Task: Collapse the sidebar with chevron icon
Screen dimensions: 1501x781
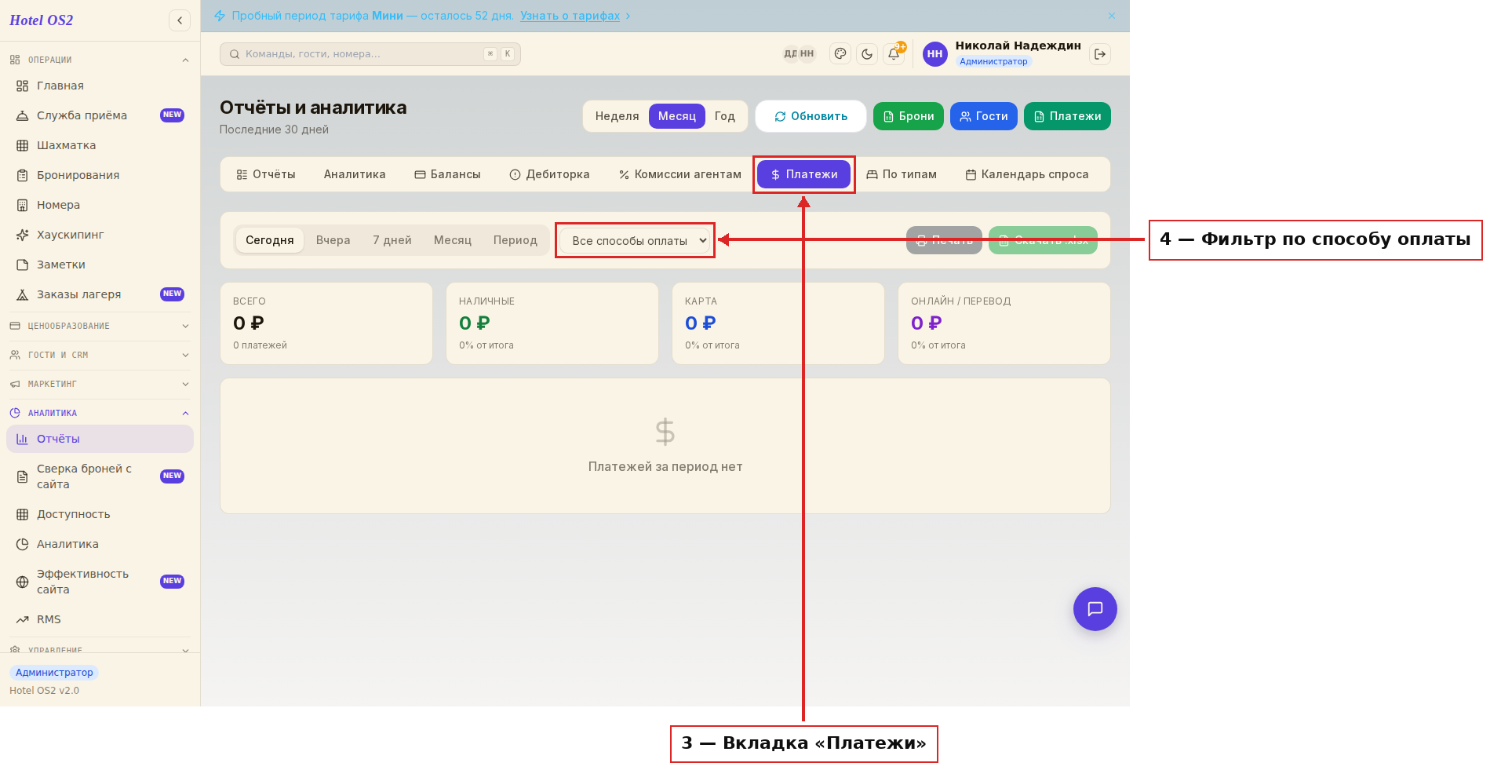Action: 180,20
